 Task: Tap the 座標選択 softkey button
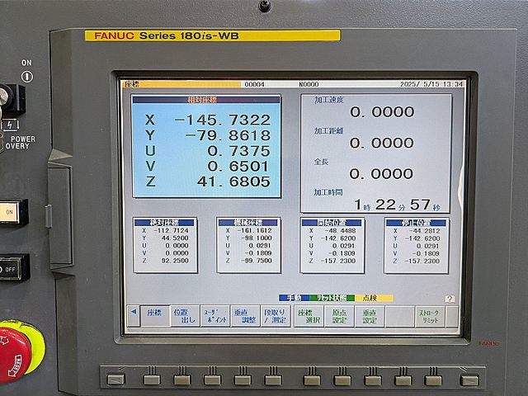point(309,316)
